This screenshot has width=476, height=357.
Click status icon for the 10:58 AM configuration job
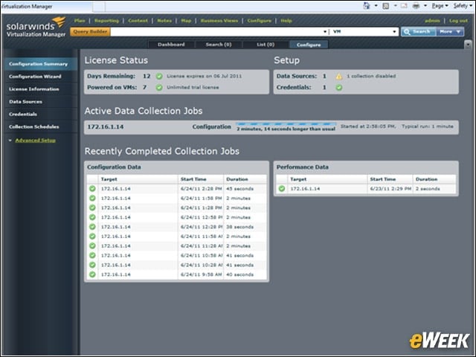pos(92,255)
